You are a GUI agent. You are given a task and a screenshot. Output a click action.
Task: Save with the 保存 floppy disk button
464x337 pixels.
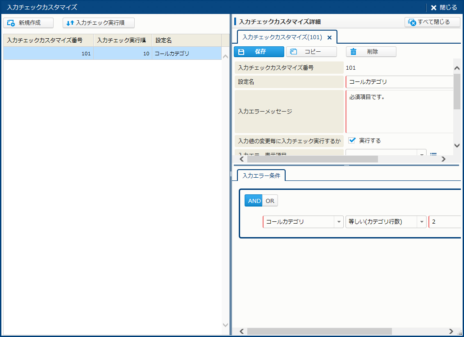click(259, 52)
